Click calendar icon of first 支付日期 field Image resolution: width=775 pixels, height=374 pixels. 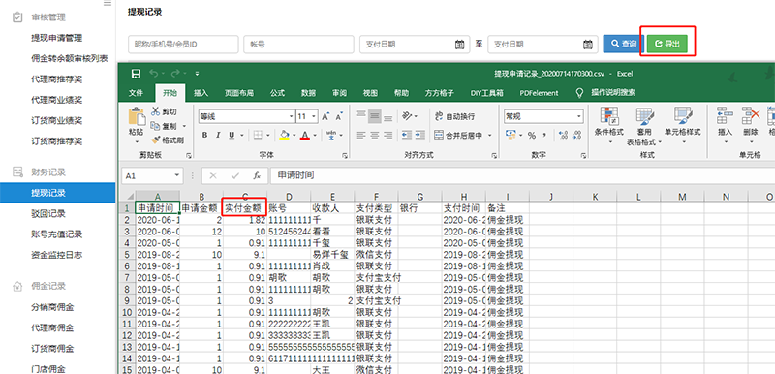459,44
